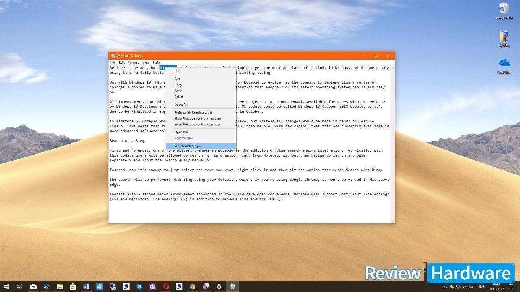Click Search with Bing menu entry
520x292 pixels.
pos(201,146)
